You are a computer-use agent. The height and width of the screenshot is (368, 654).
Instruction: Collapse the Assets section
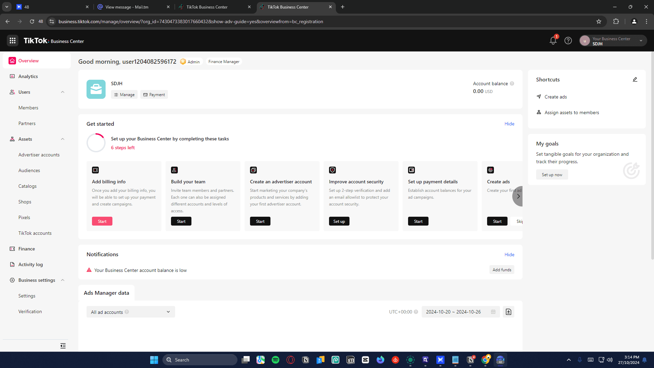pyautogui.click(x=63, y=139)
